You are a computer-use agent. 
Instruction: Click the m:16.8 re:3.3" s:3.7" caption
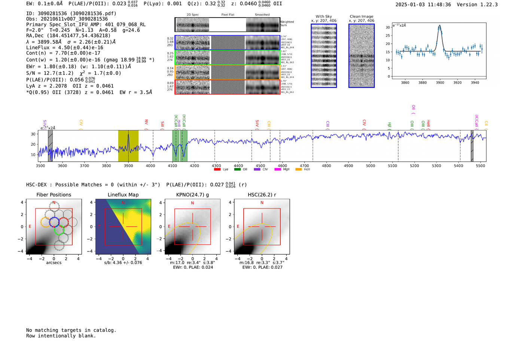click(262, 263)
